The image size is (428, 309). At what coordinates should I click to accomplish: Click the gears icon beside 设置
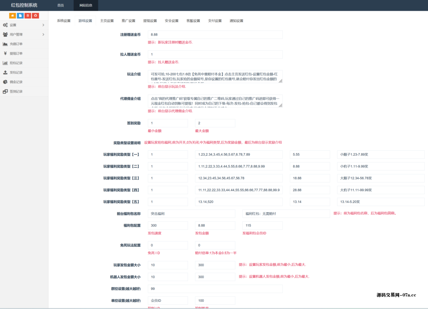[5, 25]
